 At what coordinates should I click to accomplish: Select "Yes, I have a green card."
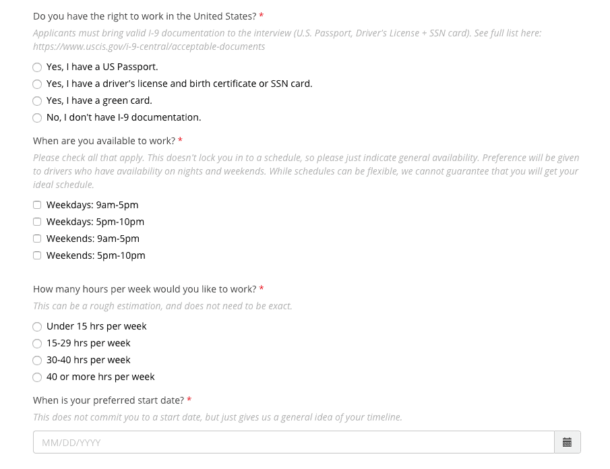point(37,100)
